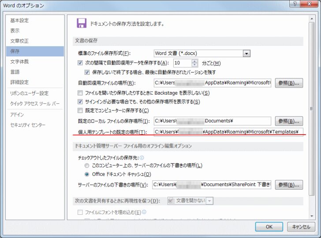Screen dimensions: 321x238
Task: Toggle 次の間隔で自動回復用データを保存する checkbox
Action: click(80, 63)
